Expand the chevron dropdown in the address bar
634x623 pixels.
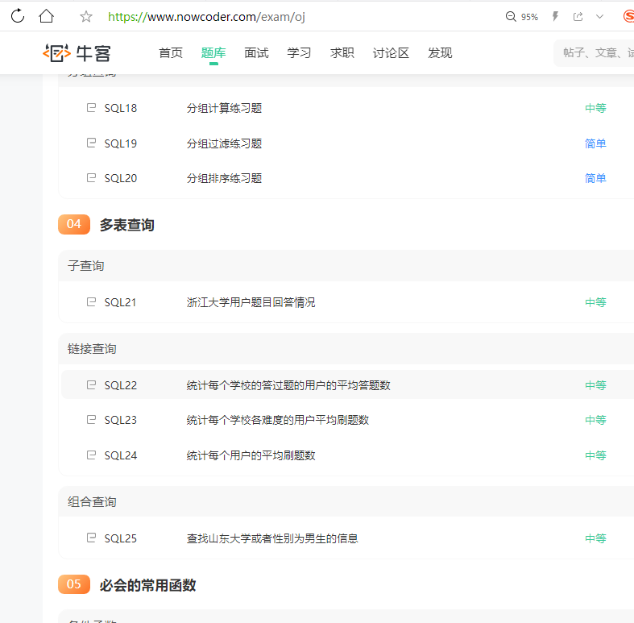[x=599, y=16]
